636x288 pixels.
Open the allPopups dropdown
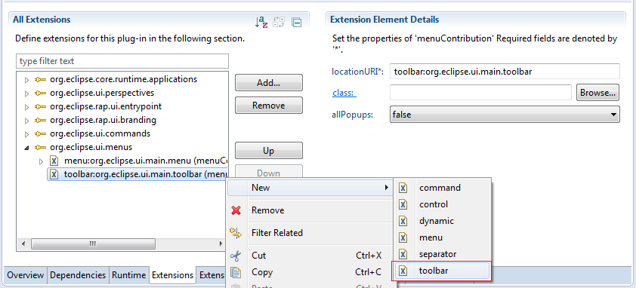coord(505,115)
